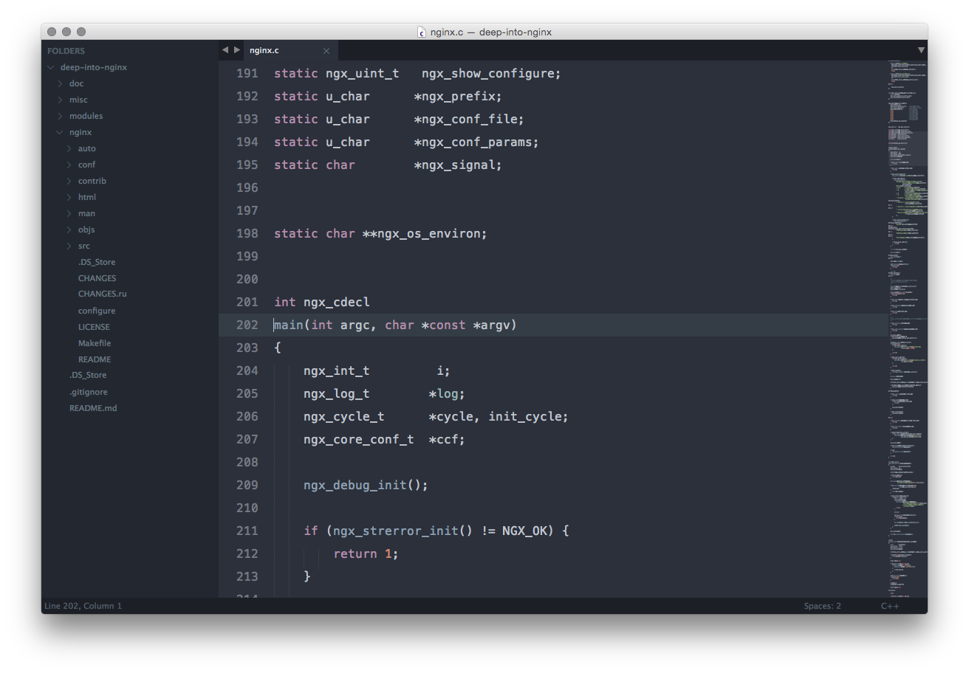The image size is (969, 673).
Task: Open the Makefile in sidebar
Action: pos(95,343)
